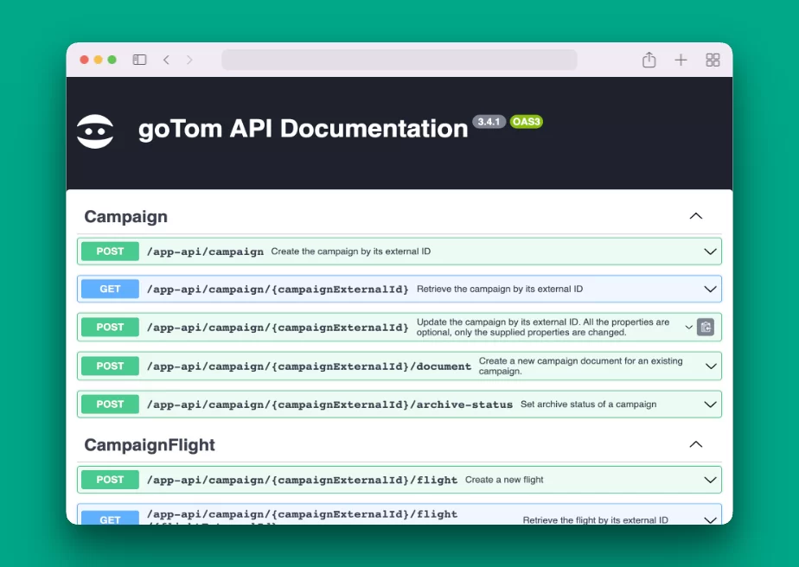This screenshot has height=567, width=799.
Task: Expand the Retrieve the campaign GET row arrow
Action: (710, 290)
